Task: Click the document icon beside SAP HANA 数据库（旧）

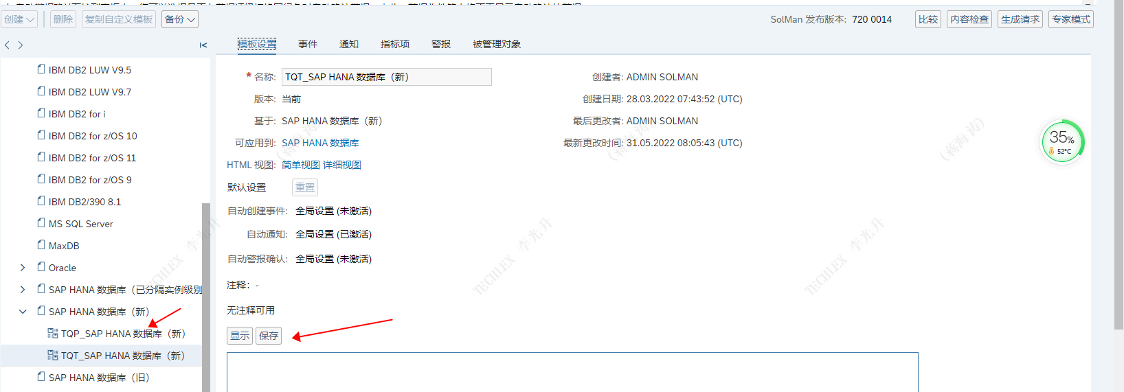Action: point(41,377)
